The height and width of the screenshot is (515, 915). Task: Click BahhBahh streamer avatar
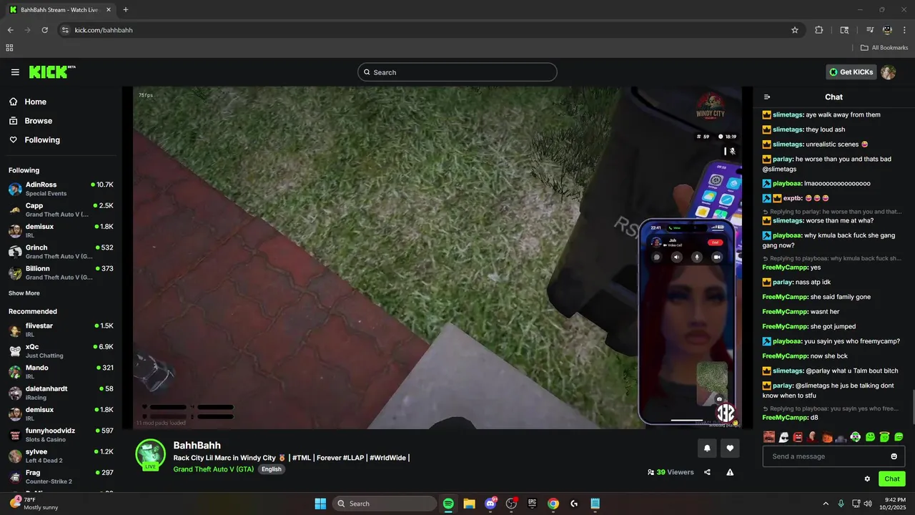click(151, 454)
